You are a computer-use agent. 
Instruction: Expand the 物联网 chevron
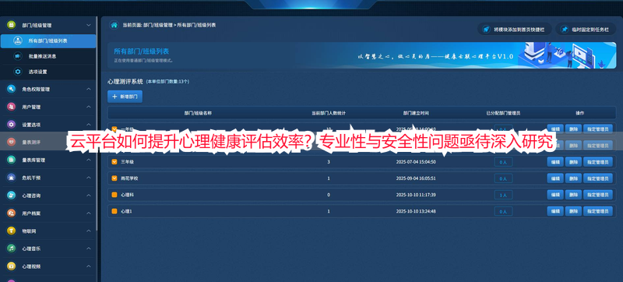[89, 231]
